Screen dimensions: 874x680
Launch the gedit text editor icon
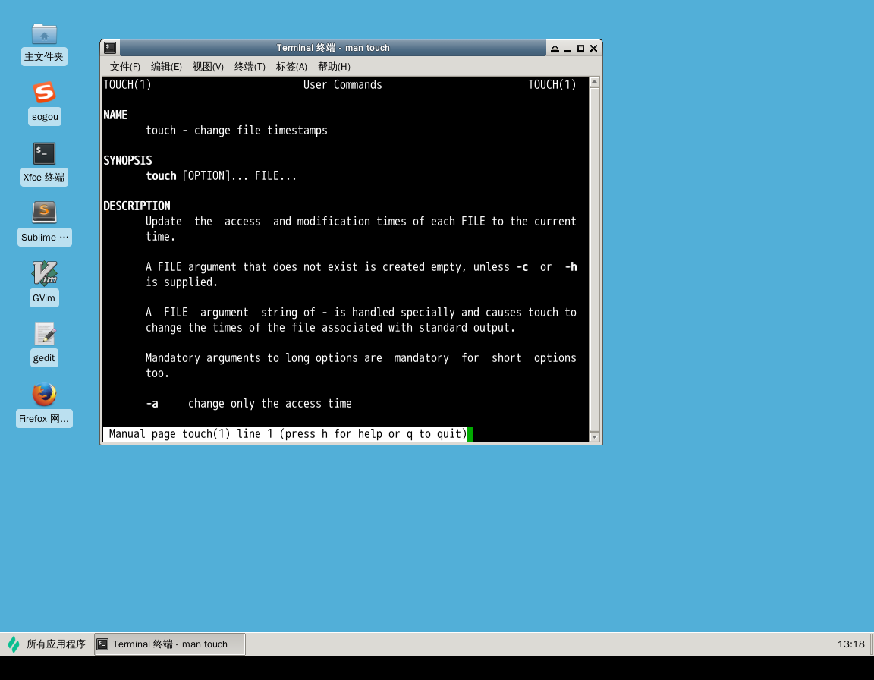(x=44, y=334)
